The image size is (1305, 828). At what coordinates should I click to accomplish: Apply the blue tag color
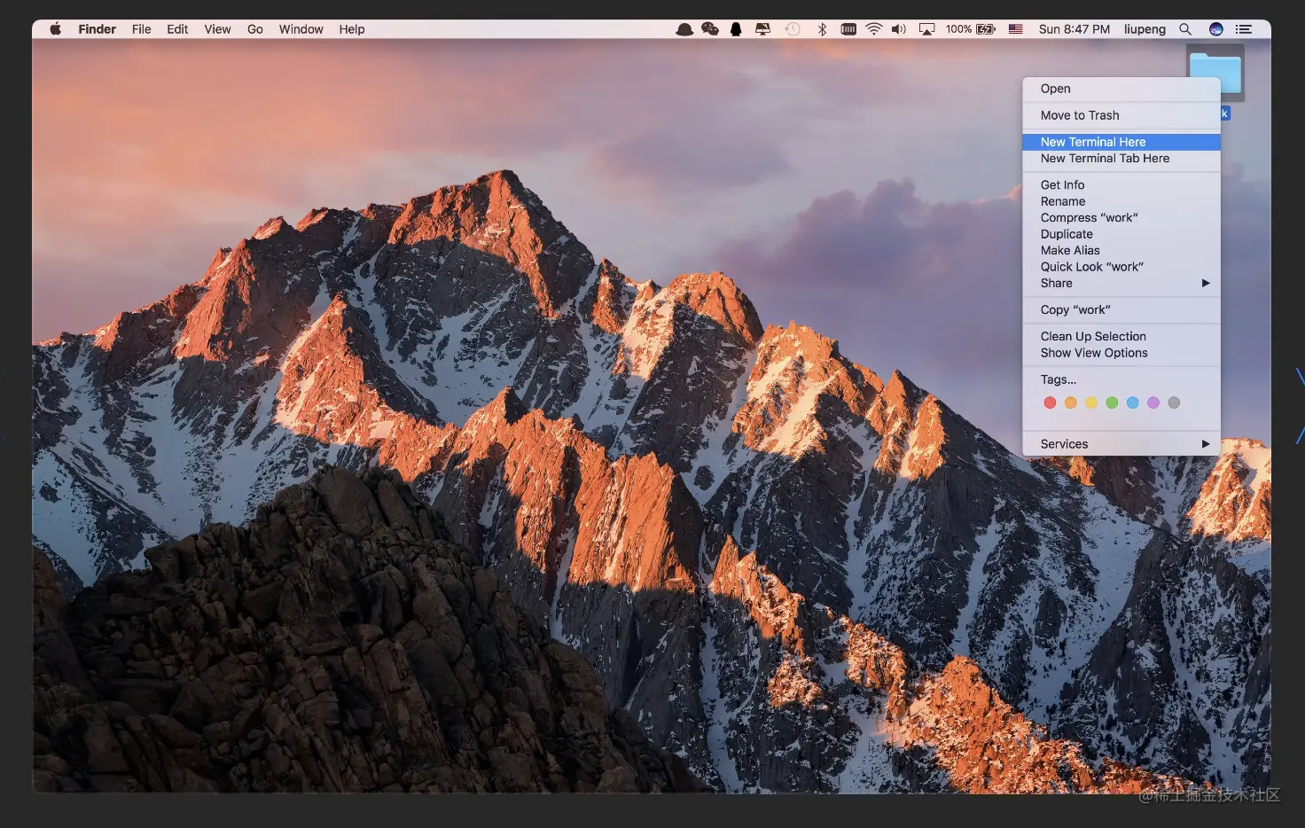1132,402
